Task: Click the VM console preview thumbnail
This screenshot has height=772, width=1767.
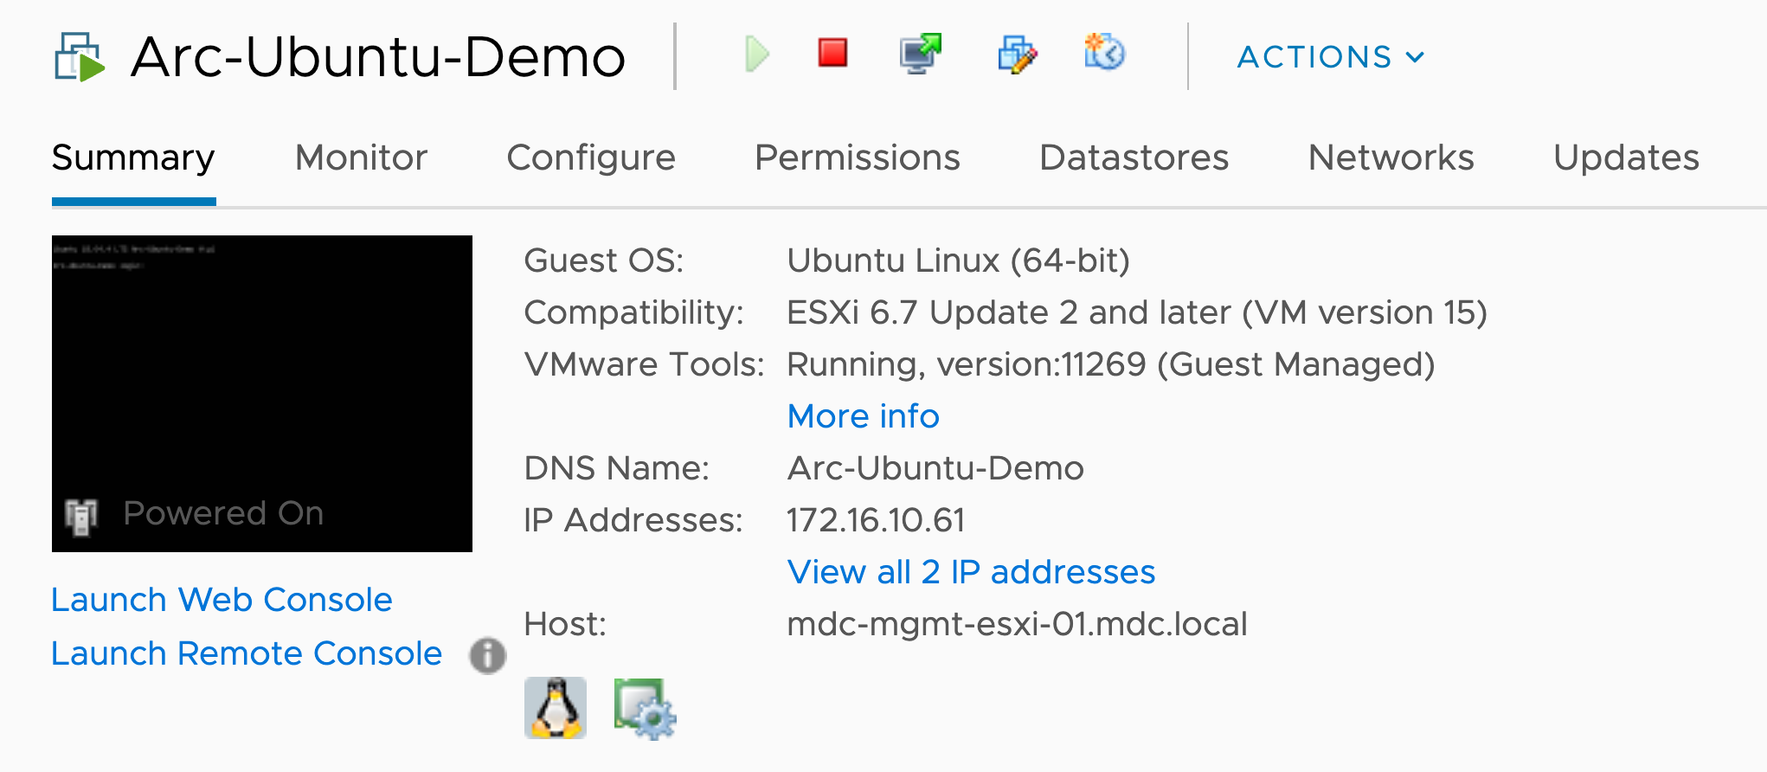Action: coord(262,394)
